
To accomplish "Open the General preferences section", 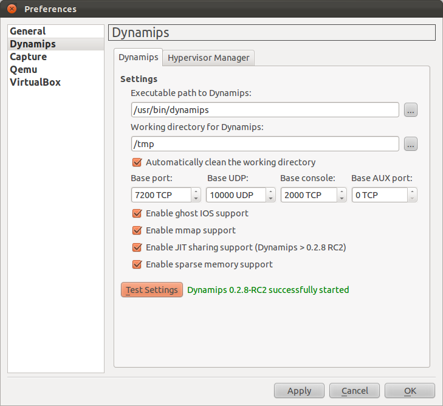I will coord(56,31).
